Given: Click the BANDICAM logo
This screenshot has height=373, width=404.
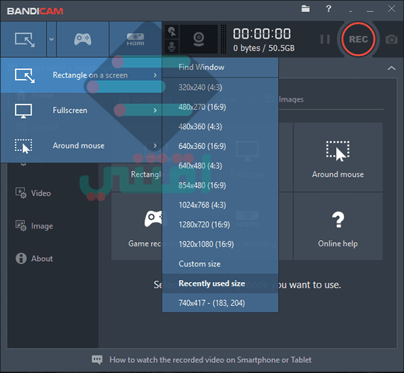Looking at the screenshot, I should 35,11.
